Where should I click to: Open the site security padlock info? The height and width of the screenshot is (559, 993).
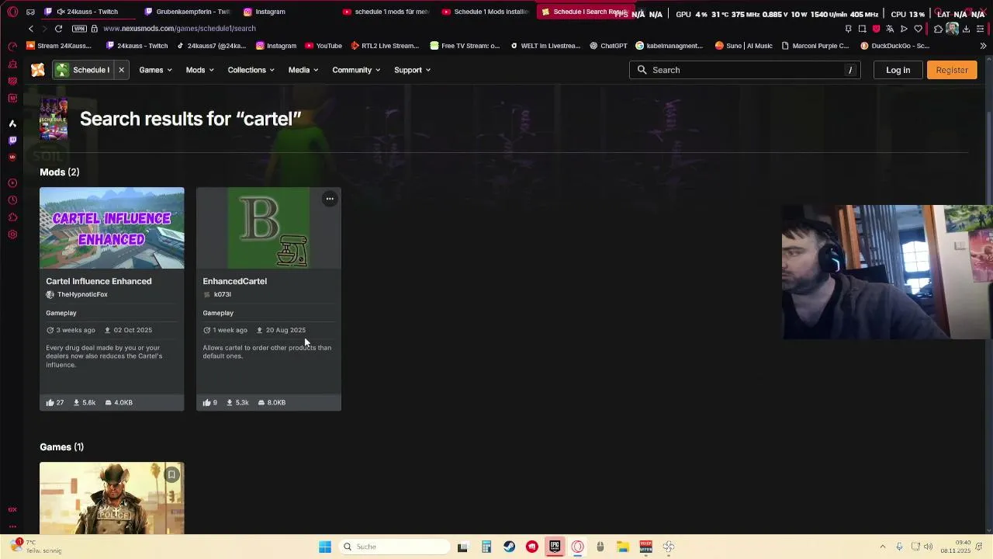[x=95, y=29]
